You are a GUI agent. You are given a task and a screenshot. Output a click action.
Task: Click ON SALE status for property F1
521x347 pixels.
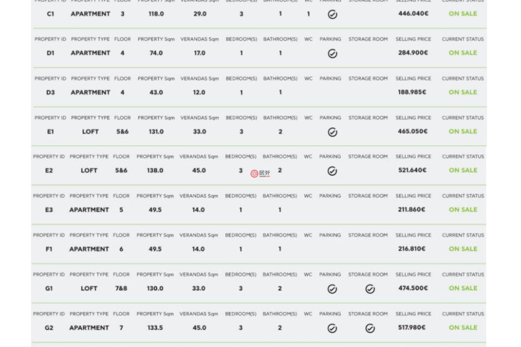[463, 249]
